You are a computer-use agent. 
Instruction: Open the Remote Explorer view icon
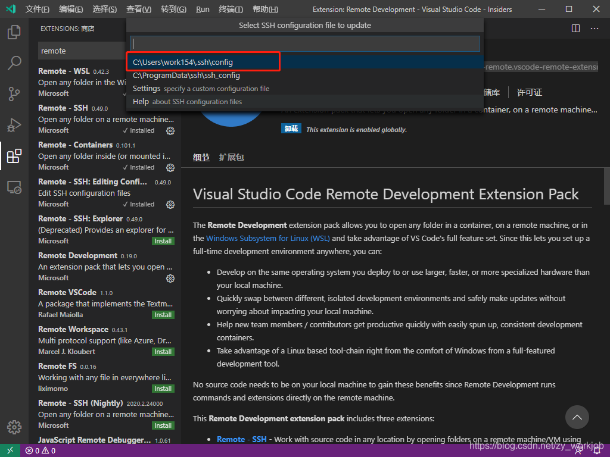pos(14,187)
